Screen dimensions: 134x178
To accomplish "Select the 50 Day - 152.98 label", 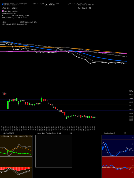I will pos(11,8).
